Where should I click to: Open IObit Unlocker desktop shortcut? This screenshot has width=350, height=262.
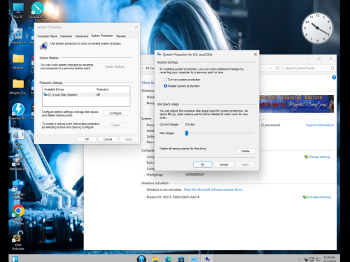pyautogui.click(x=18, y=240)
